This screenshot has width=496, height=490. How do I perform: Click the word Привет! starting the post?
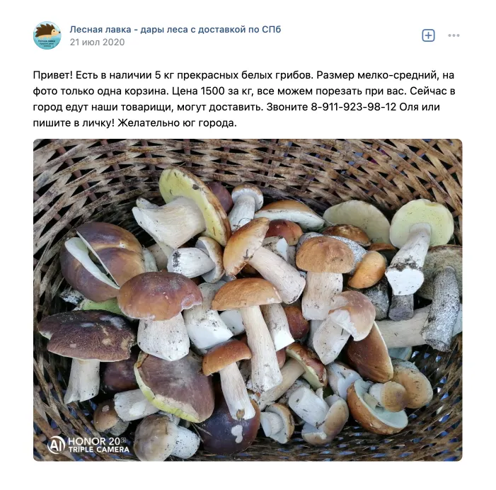(53, 75)
